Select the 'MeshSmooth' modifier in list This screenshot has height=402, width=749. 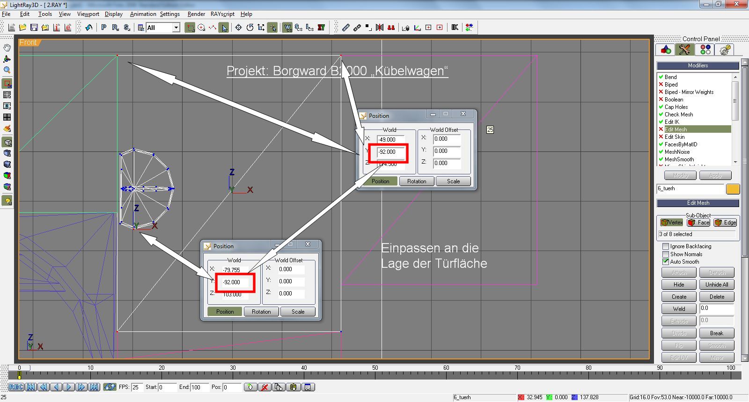[x=694, y=159]
